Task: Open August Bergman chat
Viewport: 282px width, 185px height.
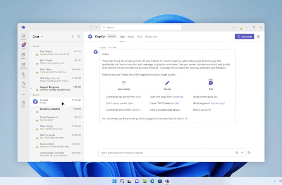Action: pos(57,88)
